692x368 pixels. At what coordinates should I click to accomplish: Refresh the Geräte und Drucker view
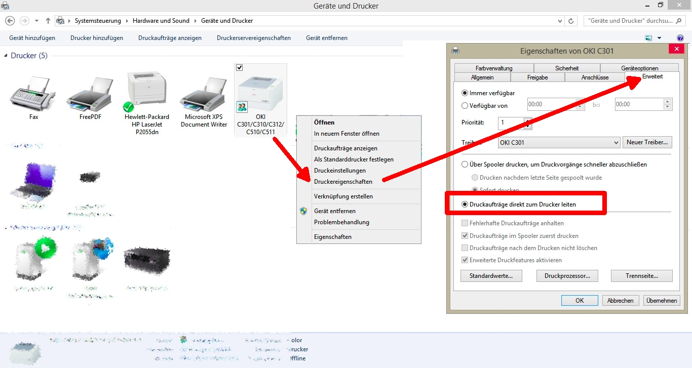click(x=571, y=21)
